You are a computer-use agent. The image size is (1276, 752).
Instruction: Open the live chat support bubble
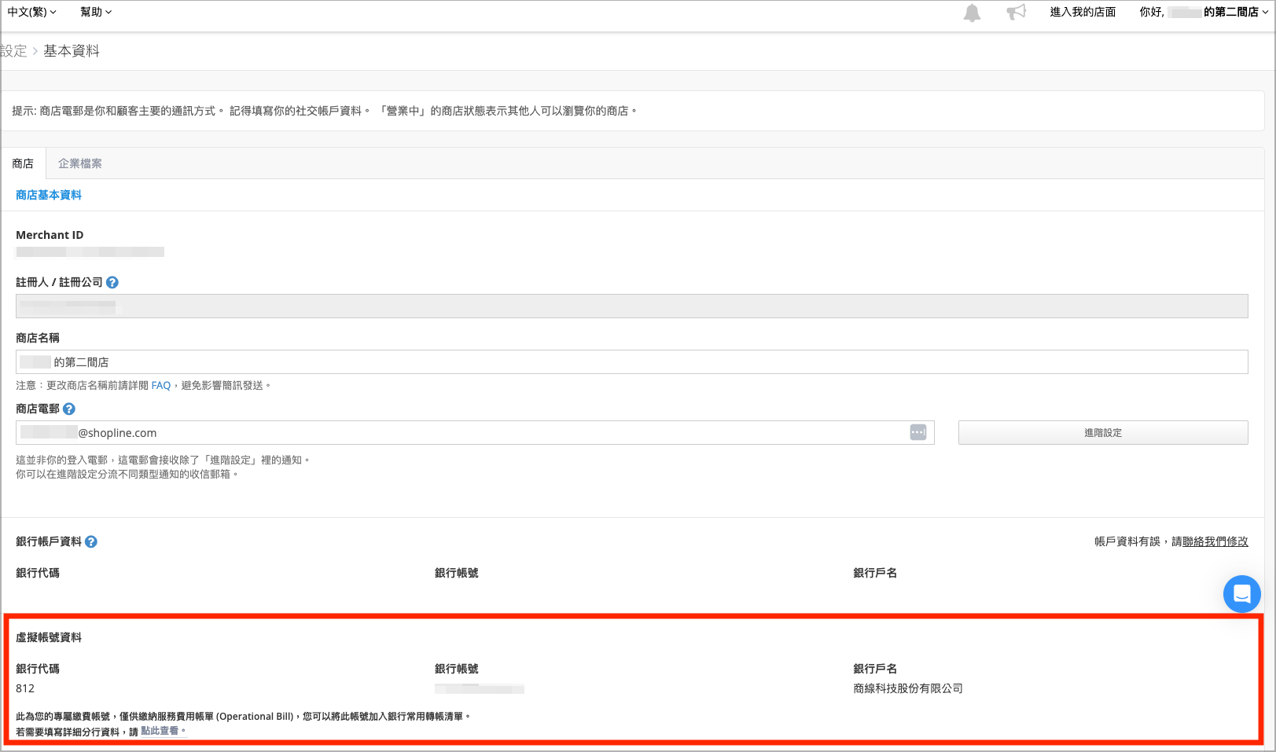1242,593
